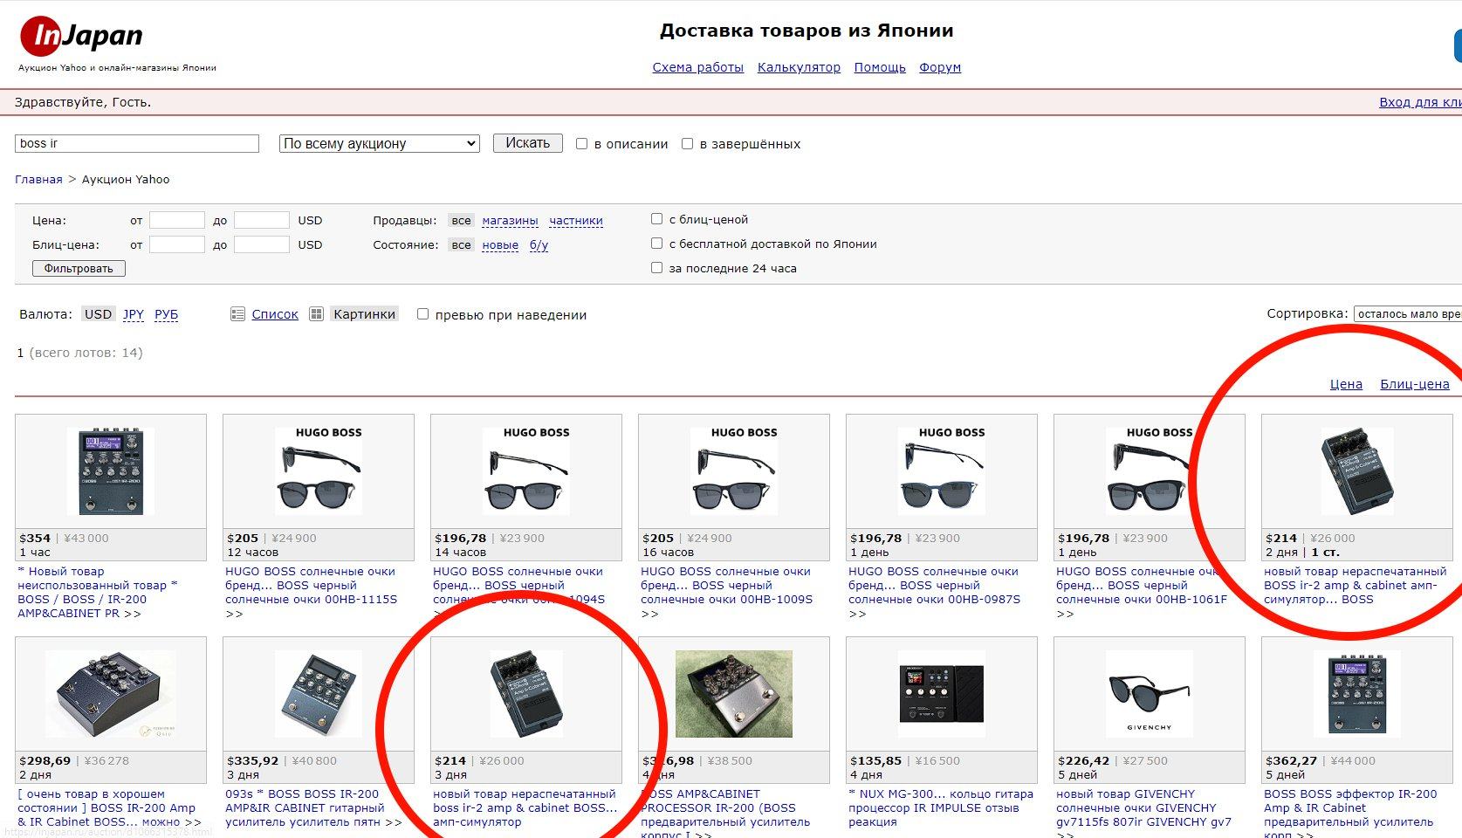Select 'все' in Продавцы filter
The height and width of the screenshot is (838, 1462).
(x=462, y=221)
